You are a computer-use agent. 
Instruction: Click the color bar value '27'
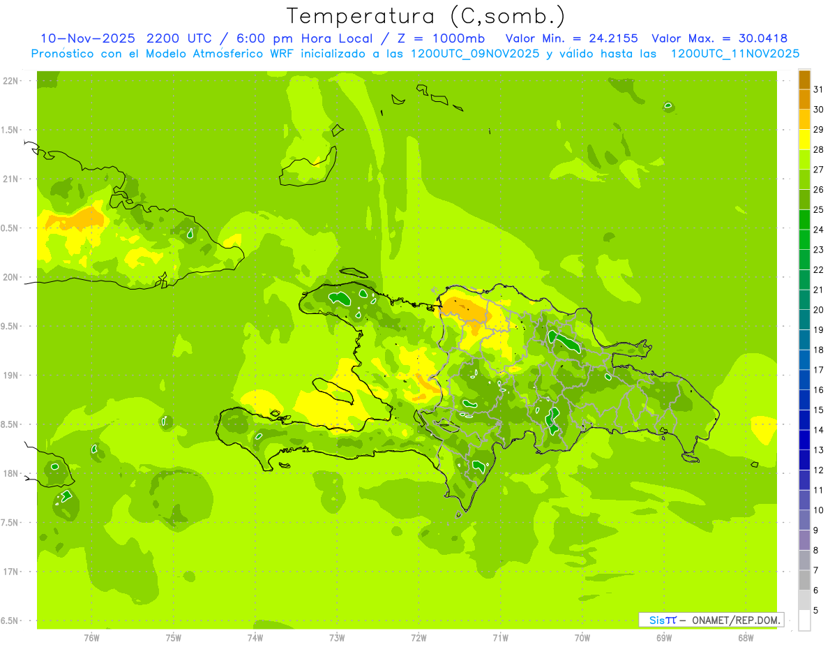(x=818, y=170)
